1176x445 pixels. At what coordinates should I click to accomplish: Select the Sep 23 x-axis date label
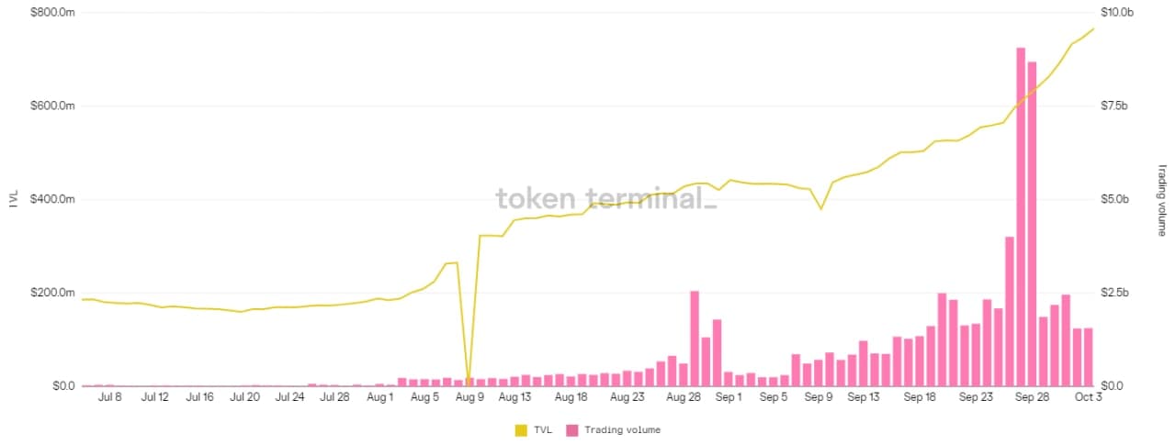point(976,398)
